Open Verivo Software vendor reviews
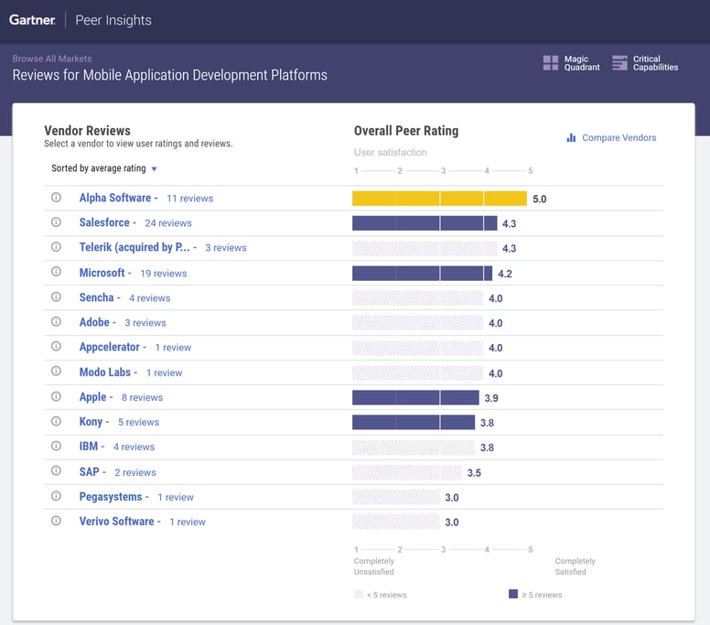This screenshot has height=625, width=710. (116, 522)
